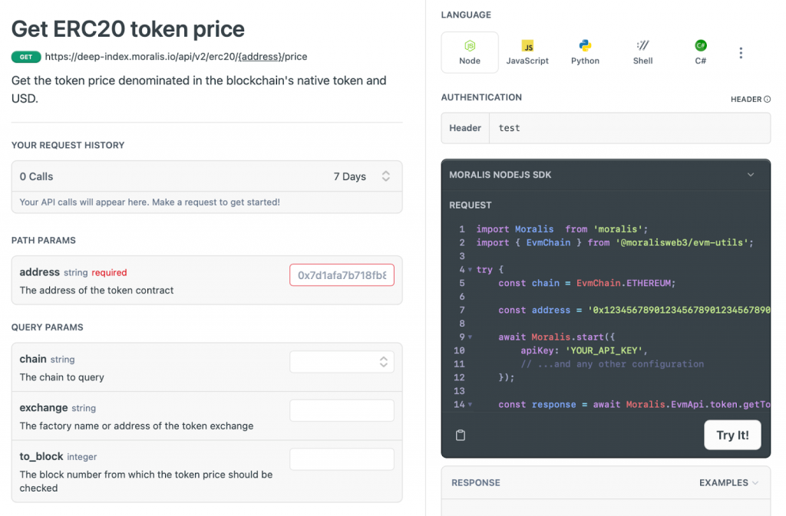Image resolution: width=786 pixels, height=516 pixels.
Task: Copy the request code with clipboard icon
Action: point(461,435)
